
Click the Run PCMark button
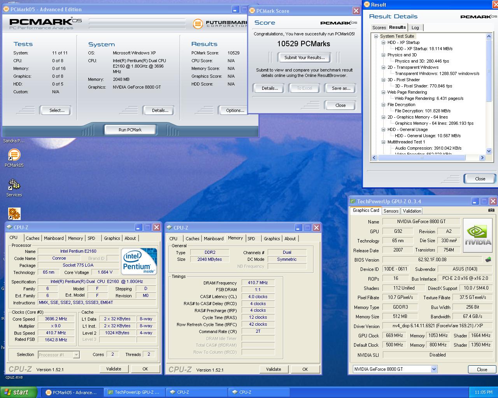[130, 130]
